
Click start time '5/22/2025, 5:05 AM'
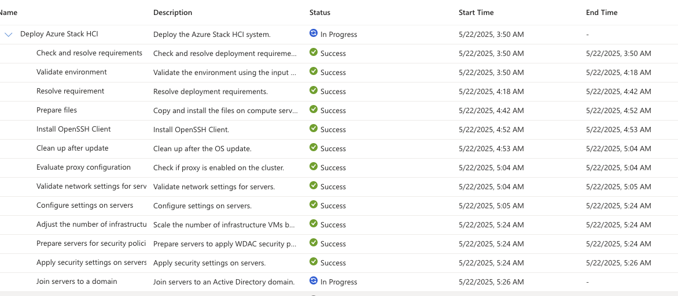click(x=491, y=206)
